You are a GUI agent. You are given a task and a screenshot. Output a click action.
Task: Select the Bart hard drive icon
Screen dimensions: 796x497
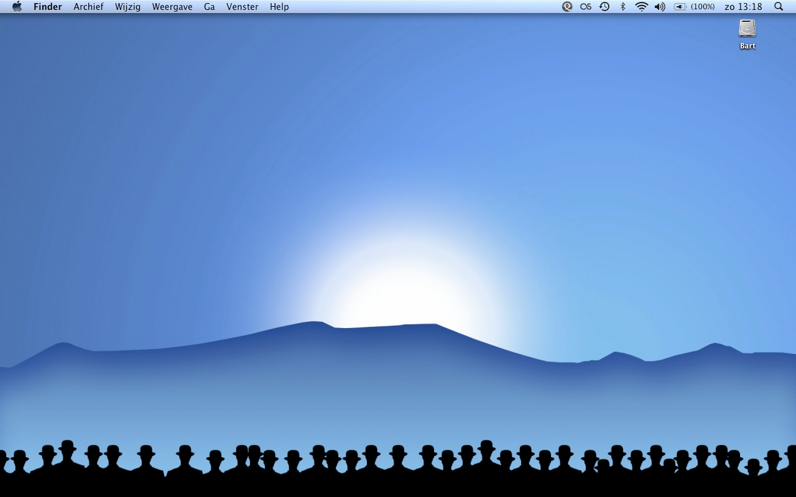coord(747,29)
